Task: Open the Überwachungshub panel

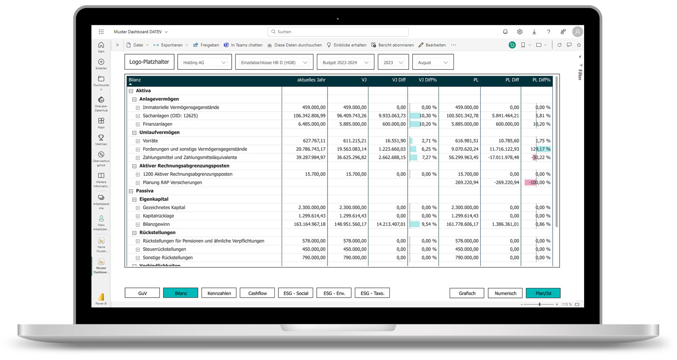Action: pyautogui.click(x=101, y=155)
